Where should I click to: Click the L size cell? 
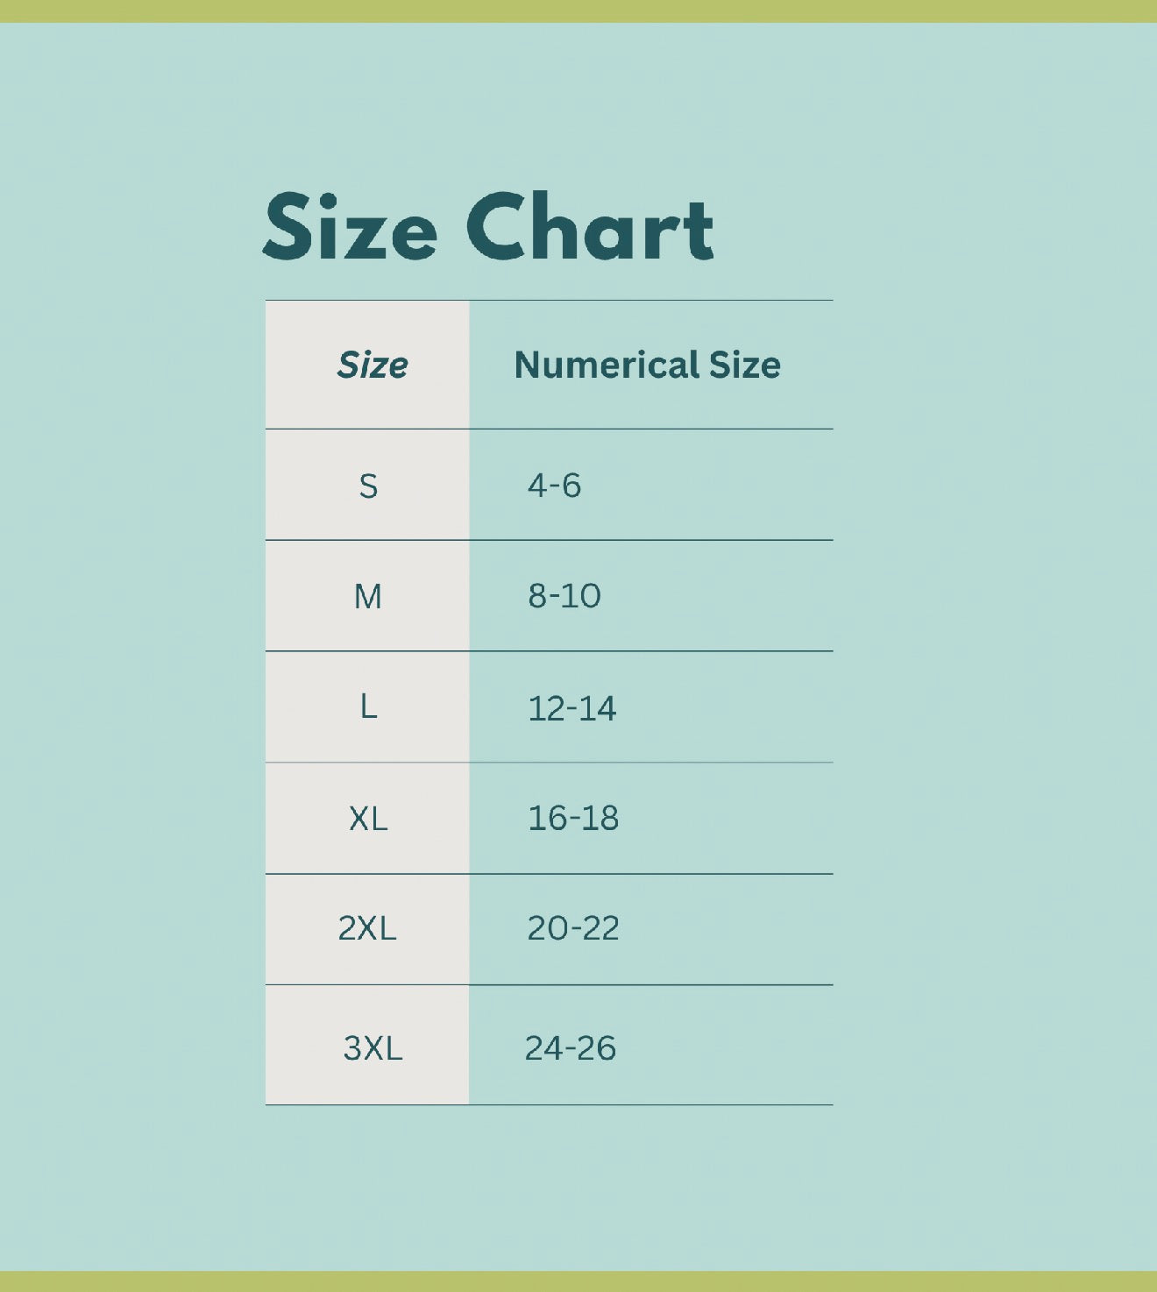tap(368, 706)
